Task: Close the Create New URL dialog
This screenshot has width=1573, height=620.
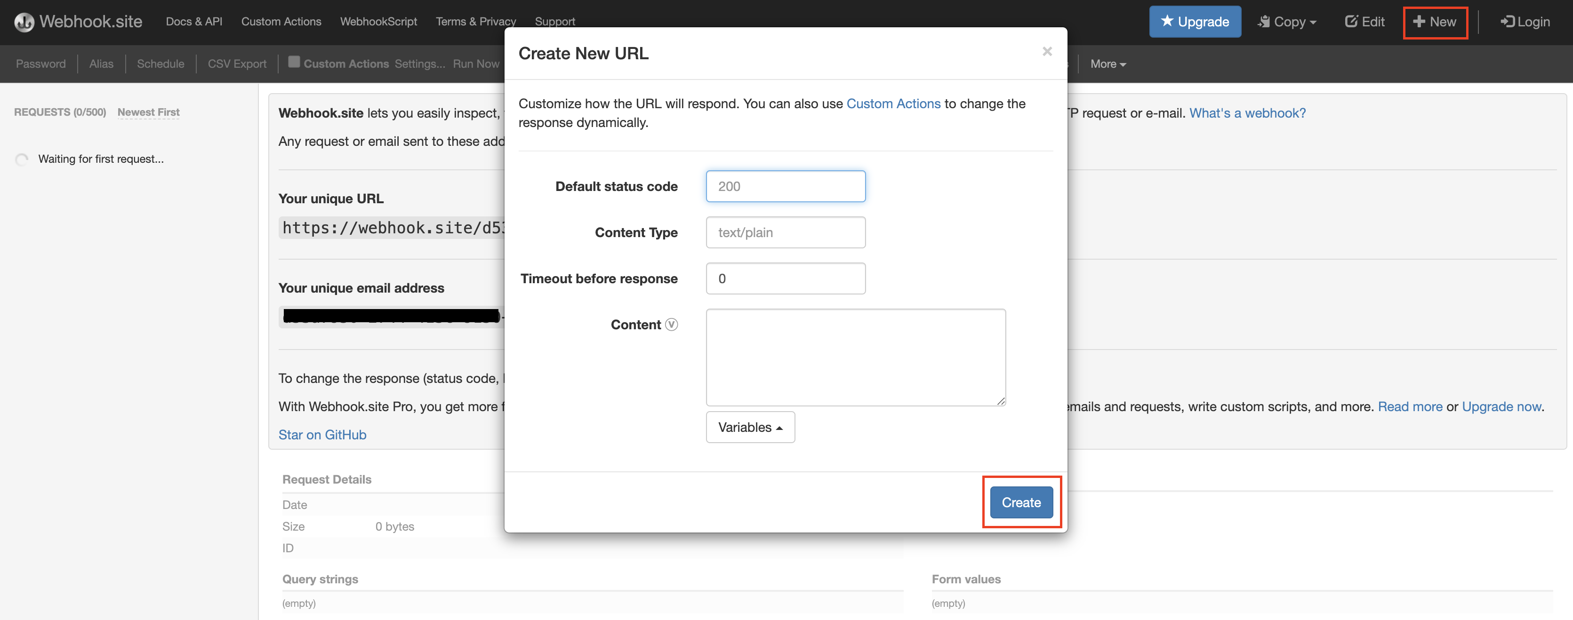Action: (1047, 51)
